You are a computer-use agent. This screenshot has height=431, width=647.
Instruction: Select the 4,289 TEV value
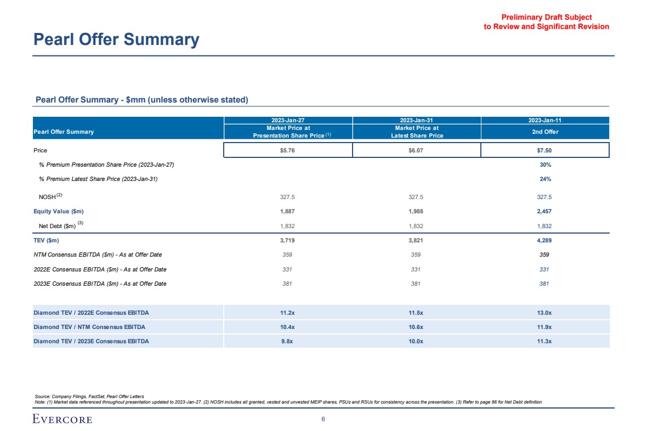point(544,240)
